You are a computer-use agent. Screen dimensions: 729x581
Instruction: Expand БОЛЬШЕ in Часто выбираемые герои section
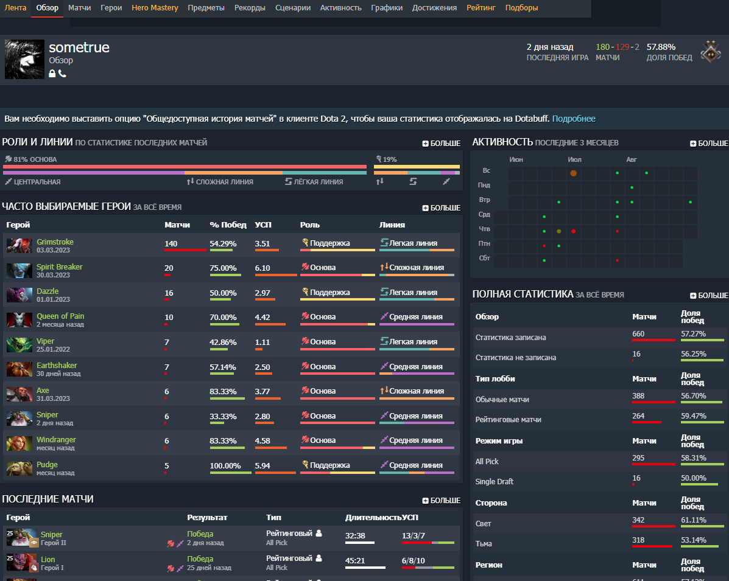pyautogui.click(x=441, y=208)
